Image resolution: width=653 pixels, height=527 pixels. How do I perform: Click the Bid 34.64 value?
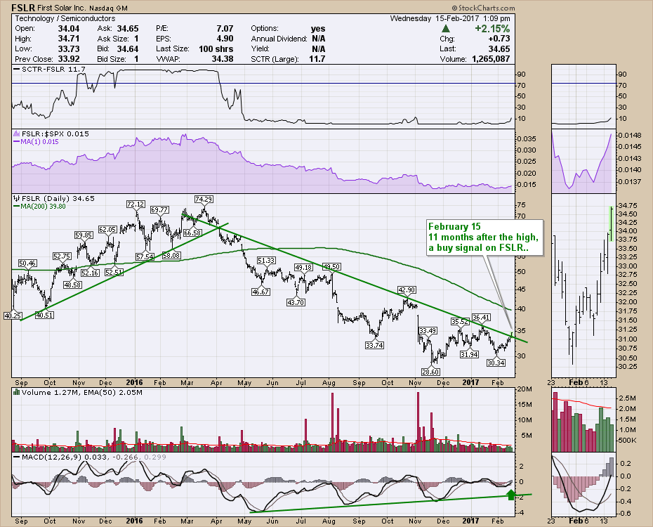tap(127, 48)
